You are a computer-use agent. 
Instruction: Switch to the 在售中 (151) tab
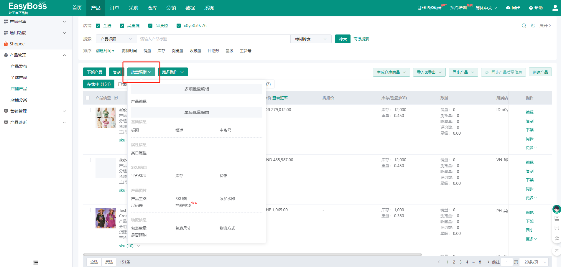pyautogui.click(x=99, y=84)
